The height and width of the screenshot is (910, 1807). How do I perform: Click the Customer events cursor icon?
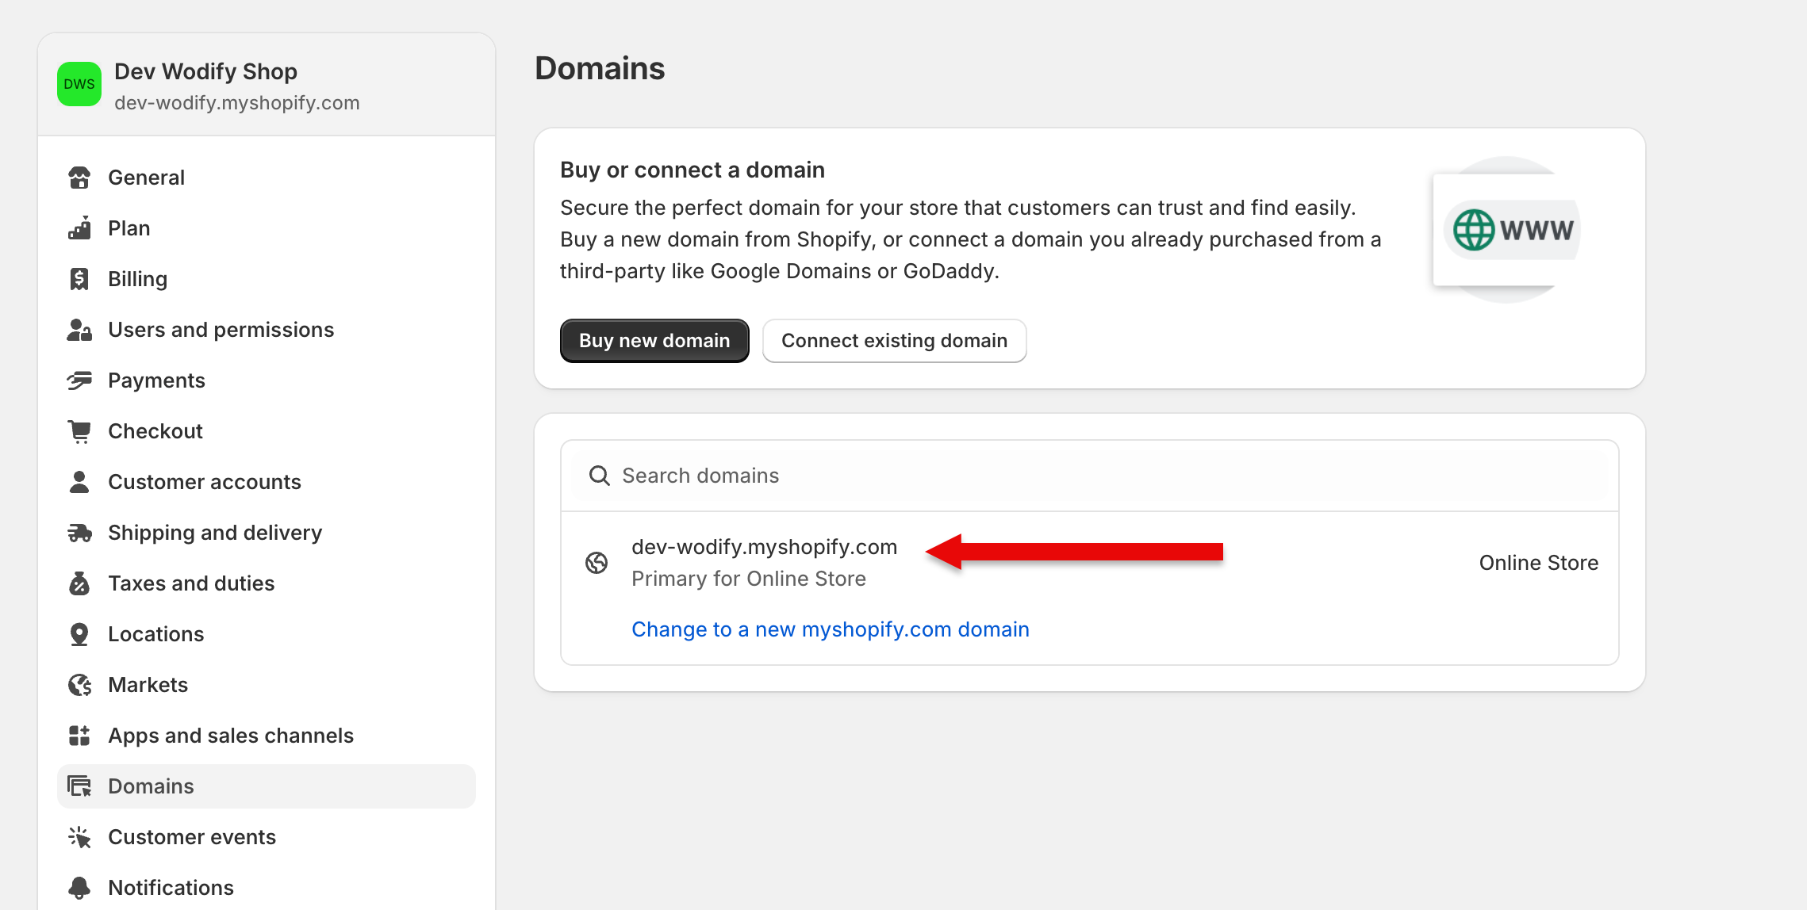[x=79, y=837]
